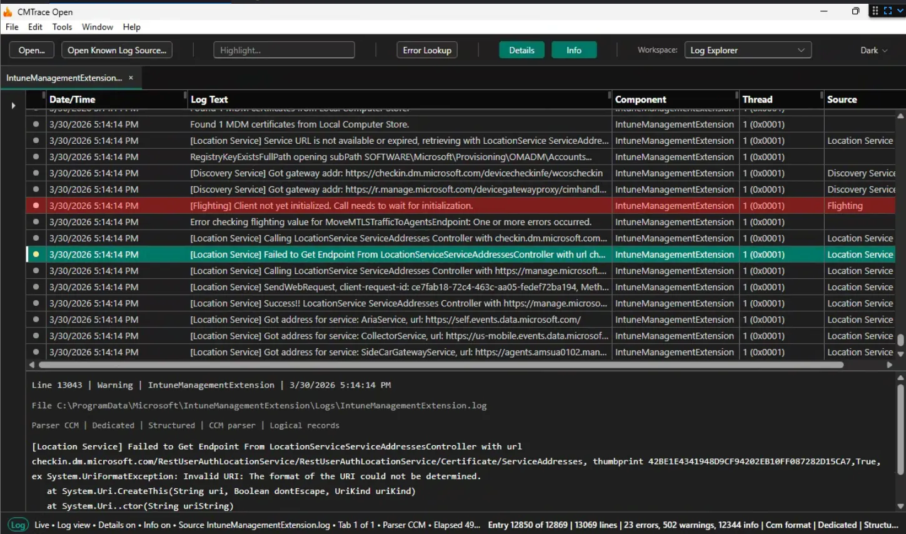Click the yellow warning dot on the highlighted row

36,254
